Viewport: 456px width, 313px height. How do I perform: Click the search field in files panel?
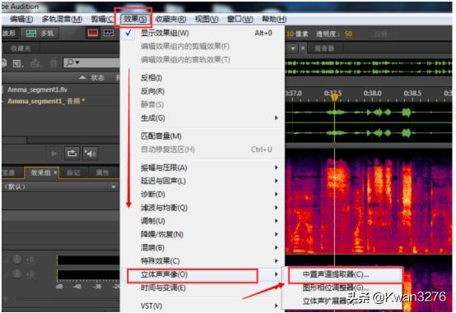click(92, 62)
